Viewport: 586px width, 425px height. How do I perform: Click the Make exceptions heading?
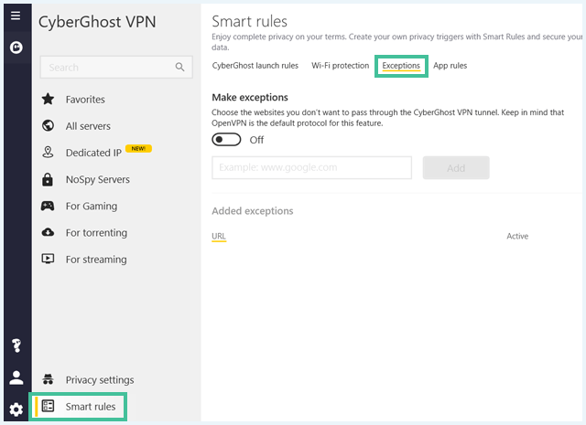pyautogui.click(x=250, y=98)
